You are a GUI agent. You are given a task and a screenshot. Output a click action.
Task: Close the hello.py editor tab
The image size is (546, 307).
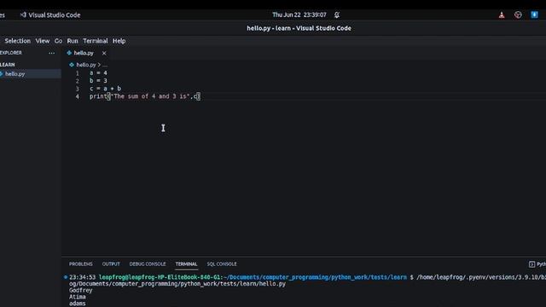coord(104,53)
